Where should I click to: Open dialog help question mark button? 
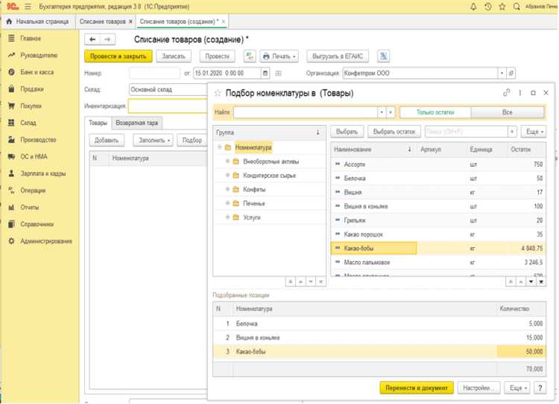(540, 388)
